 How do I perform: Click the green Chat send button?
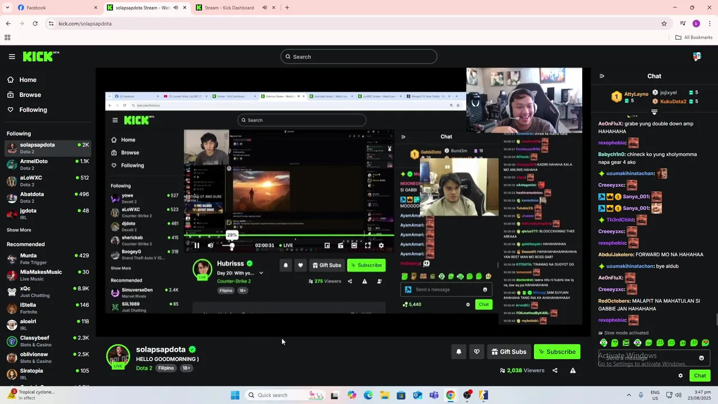pyautogui.click(x=700, y=376)
